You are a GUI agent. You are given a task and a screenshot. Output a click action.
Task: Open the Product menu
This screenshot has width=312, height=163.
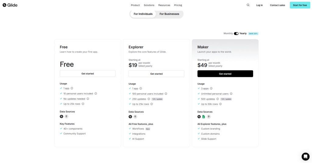[x=135, y=5]
